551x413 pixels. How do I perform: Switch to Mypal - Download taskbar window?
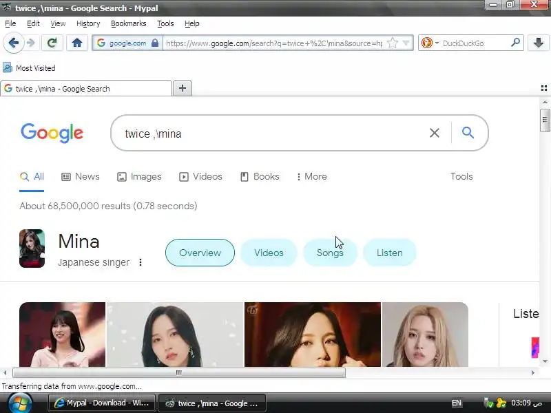pos(102,403)
